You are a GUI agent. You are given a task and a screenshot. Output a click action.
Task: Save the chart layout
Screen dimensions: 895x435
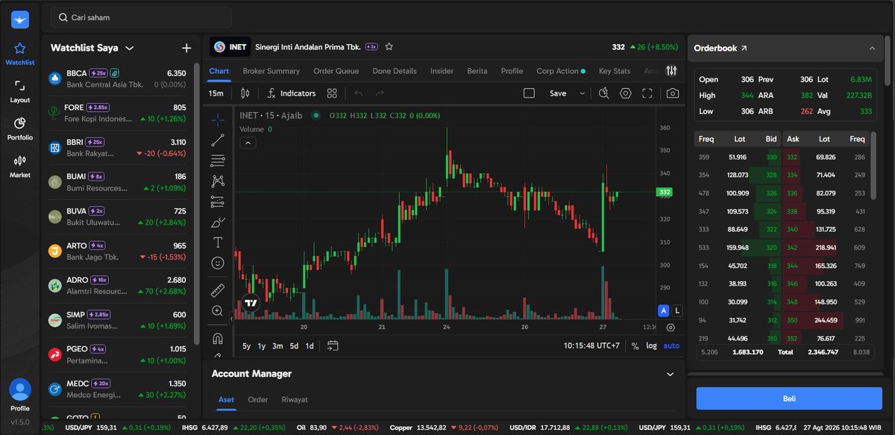(x=558, y=93)
